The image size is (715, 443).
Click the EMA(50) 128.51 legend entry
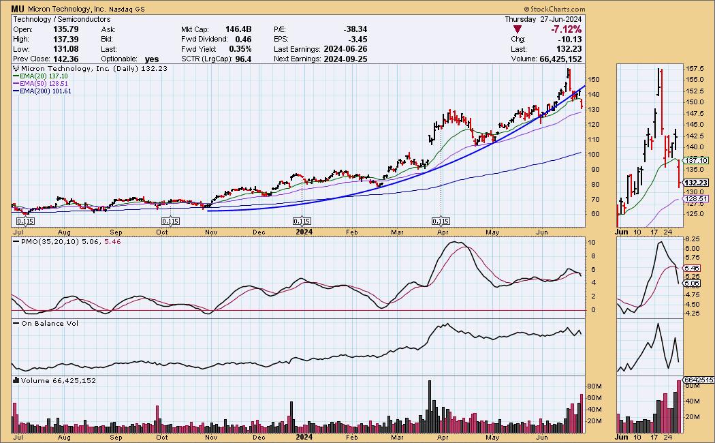pyautogui.click(x=40, y=84)
